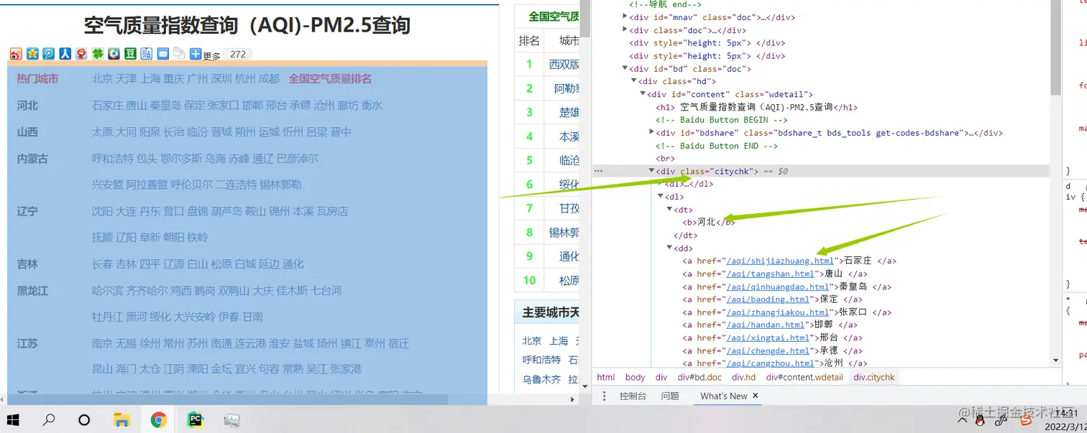The width and height of the screenshot is (1087, 433).
Task: Click the ellipsis beside div citychk row
Action: pyautogui.click(x=598, y=171)
